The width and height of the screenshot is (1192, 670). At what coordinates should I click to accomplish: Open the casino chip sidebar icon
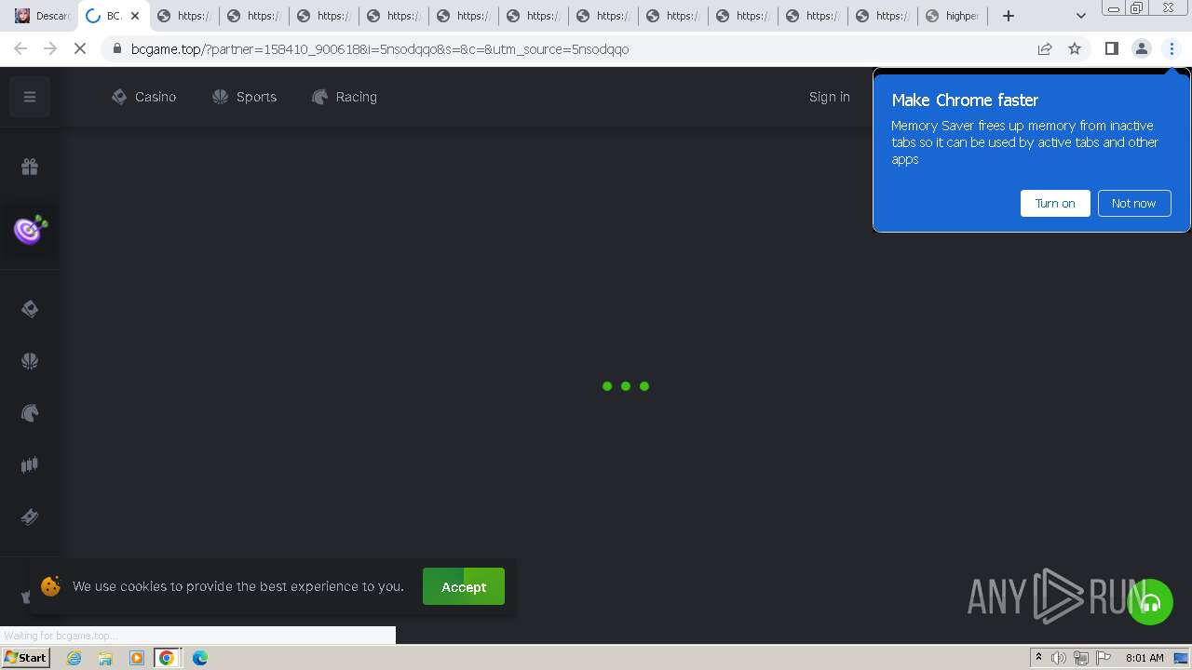pos(30,309)
